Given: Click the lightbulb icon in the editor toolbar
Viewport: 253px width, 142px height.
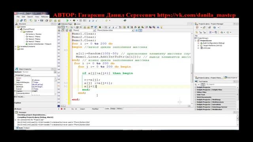Looking at the screenshot, I should point(161,27).
